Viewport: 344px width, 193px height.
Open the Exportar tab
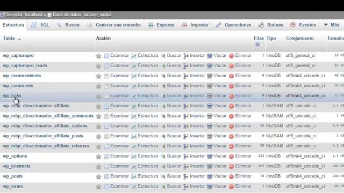click(x=166, y=25)
